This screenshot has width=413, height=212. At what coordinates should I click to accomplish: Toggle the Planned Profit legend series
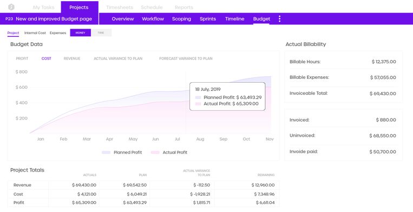click(122, 153)
